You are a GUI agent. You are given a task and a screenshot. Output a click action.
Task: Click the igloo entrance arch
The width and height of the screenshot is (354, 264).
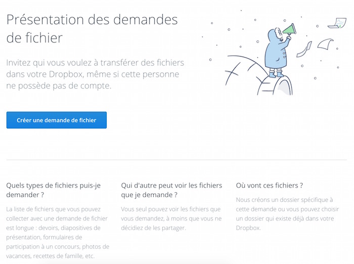pos(283,86)
